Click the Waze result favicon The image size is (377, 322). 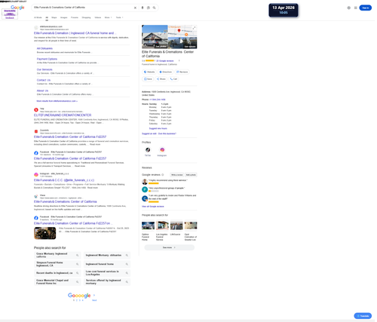point(36,196)
